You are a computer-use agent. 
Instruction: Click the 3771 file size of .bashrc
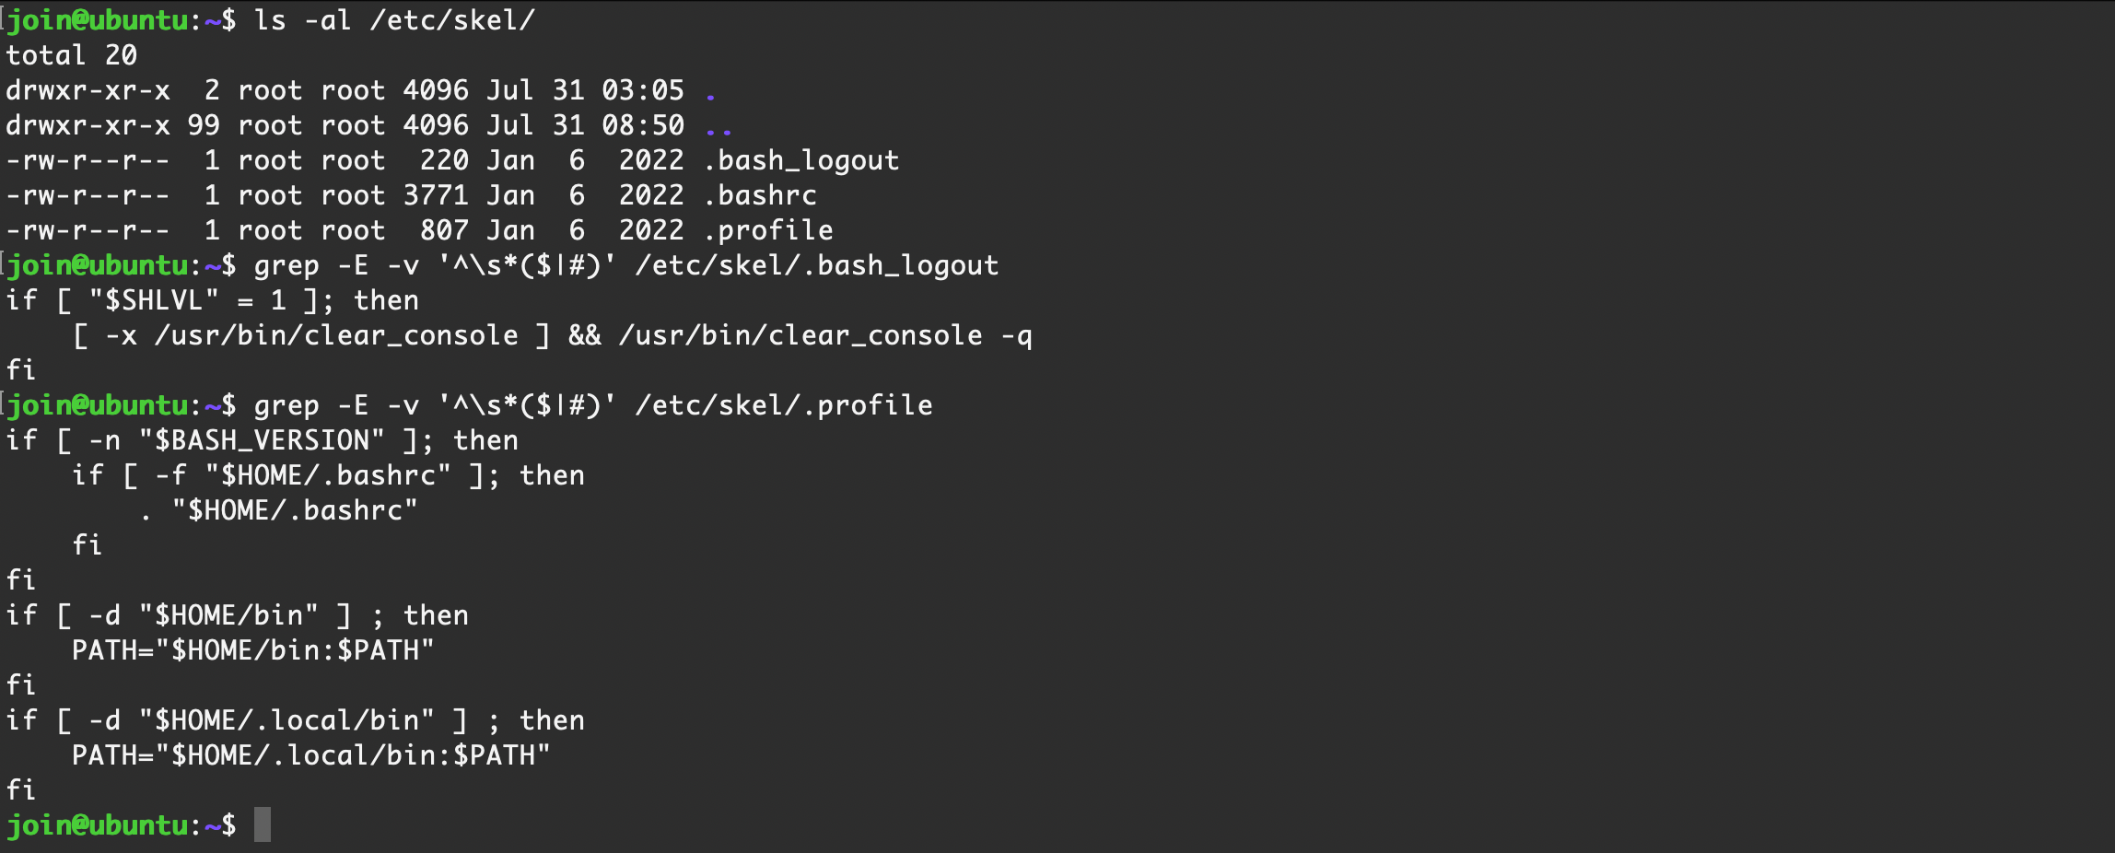point(436,195)
